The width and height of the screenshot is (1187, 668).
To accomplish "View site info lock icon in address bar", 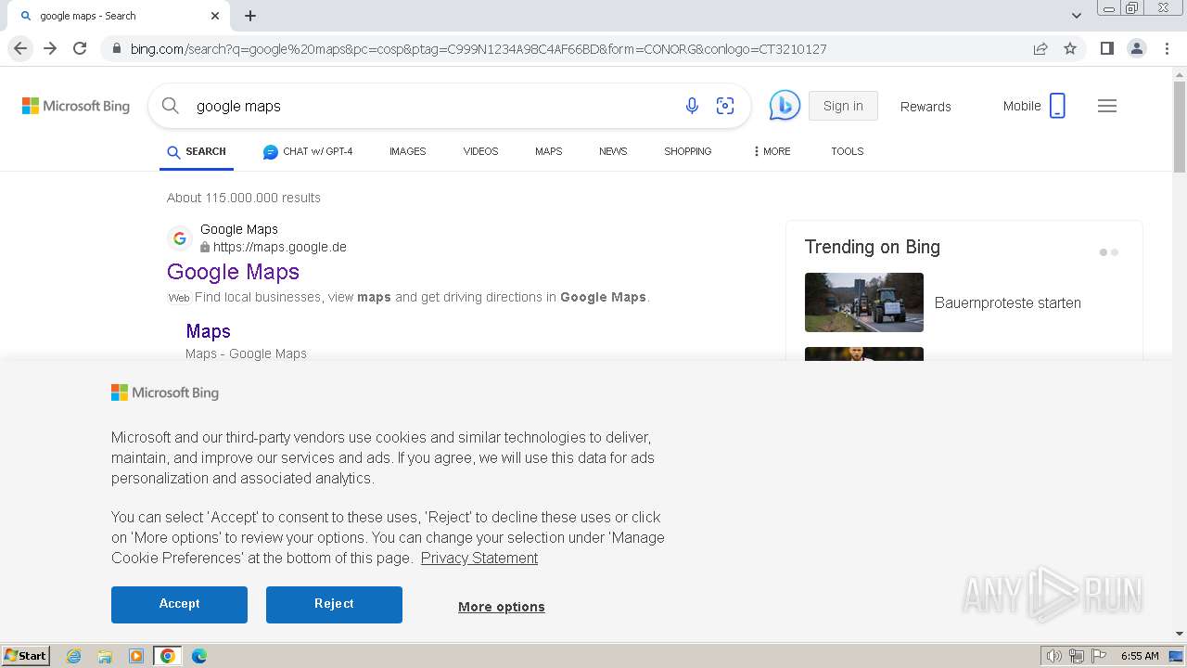I will point(115,48).
